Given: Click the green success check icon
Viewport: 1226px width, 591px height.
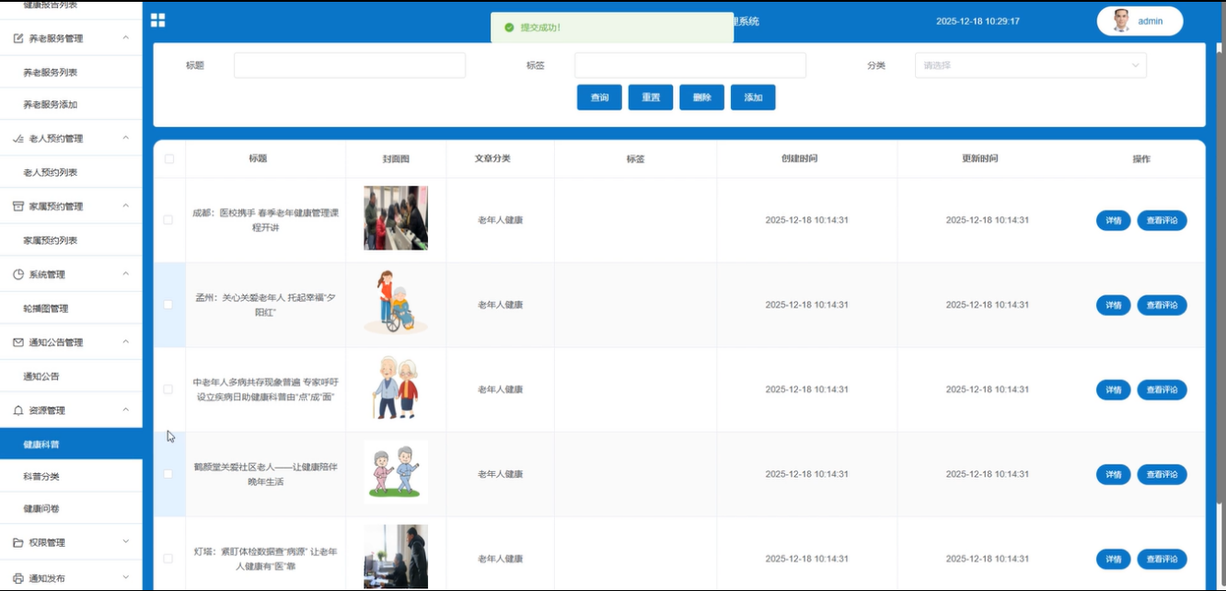Looking at the screenshot, I should click(x=509, y=28).
